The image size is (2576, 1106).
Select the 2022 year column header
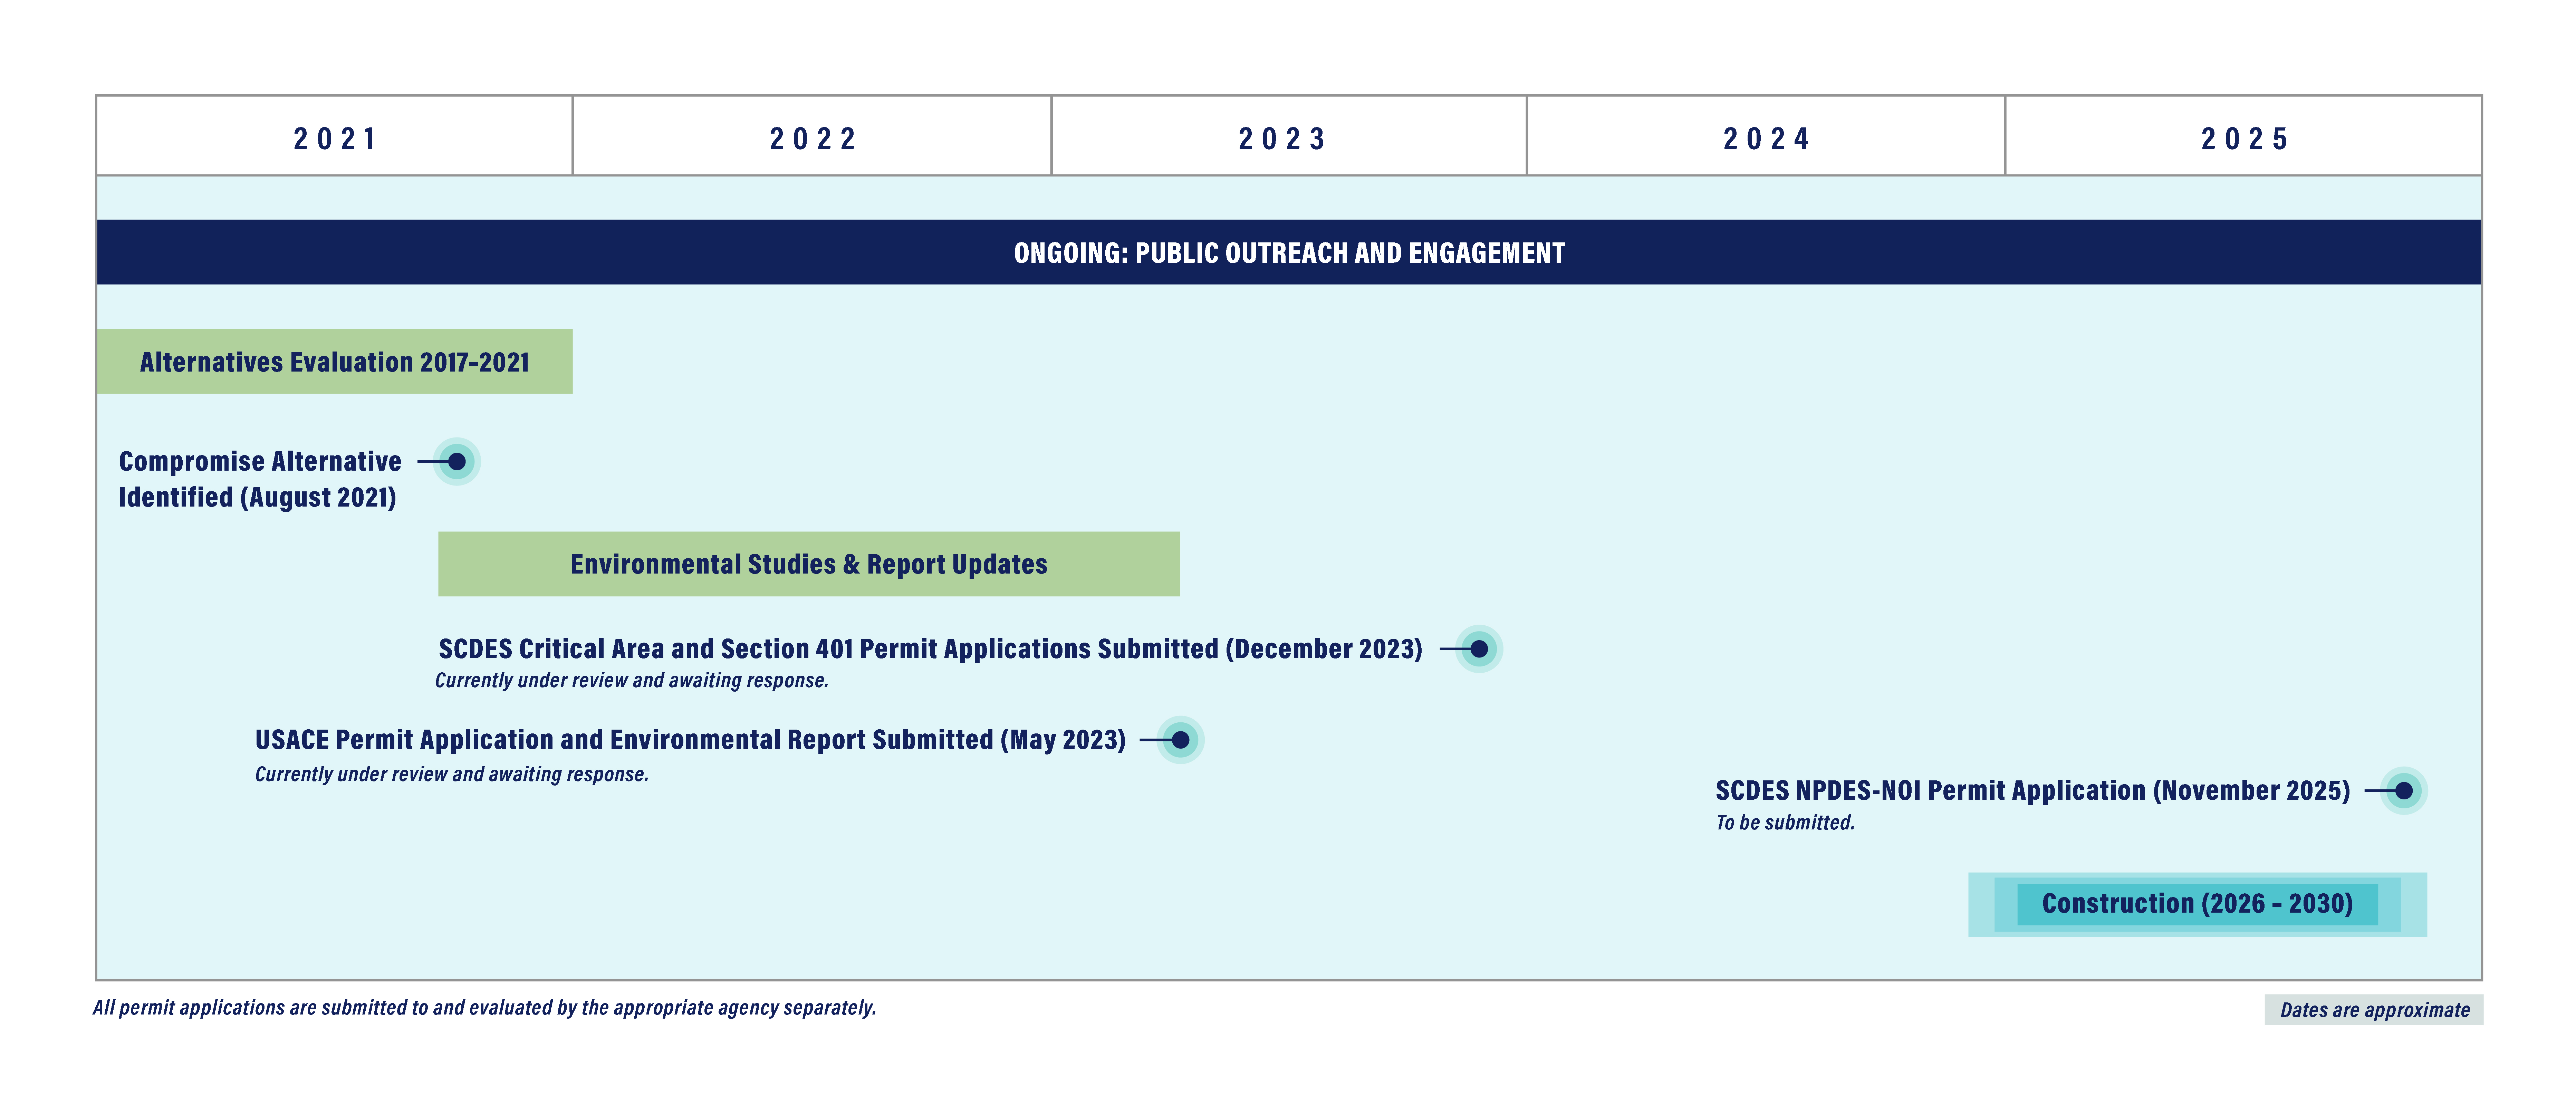812,138
